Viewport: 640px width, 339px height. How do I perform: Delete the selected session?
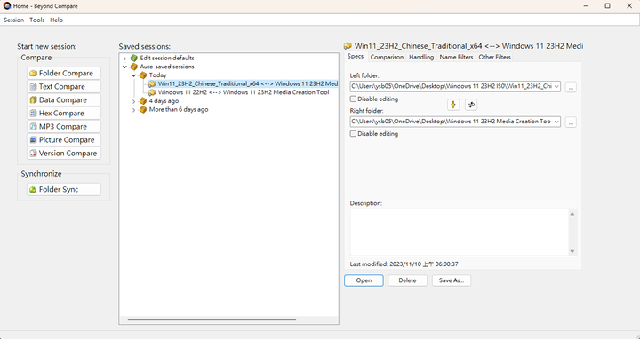(407, 280)
